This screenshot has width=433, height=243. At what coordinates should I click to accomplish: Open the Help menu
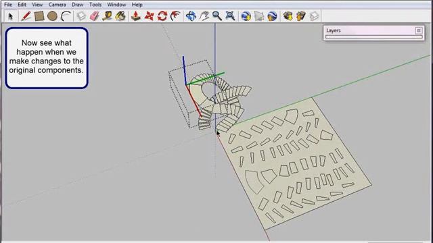pyautogui.click(x=137, y=5)
